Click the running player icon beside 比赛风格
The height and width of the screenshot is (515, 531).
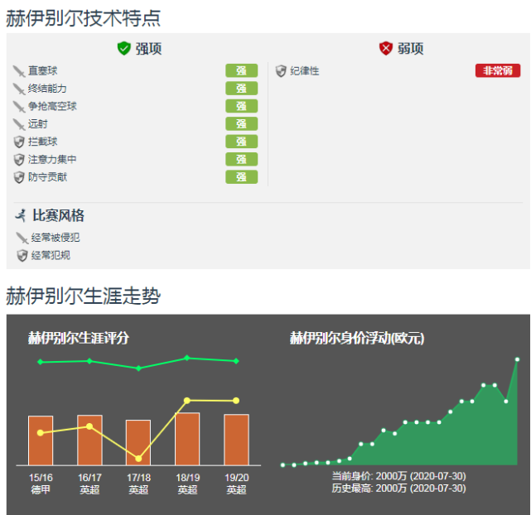click(x=21, y=215)
